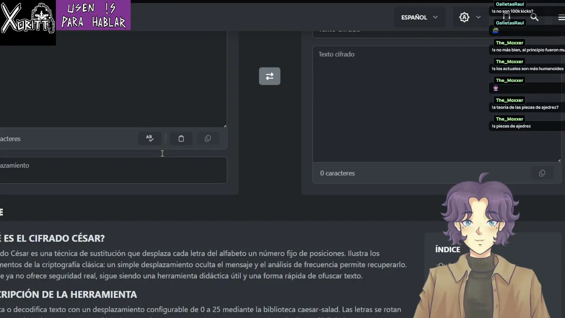Click the 'USEN !S PARA HABLAR' banner
The image size is (565, 318).
(94, 15)
